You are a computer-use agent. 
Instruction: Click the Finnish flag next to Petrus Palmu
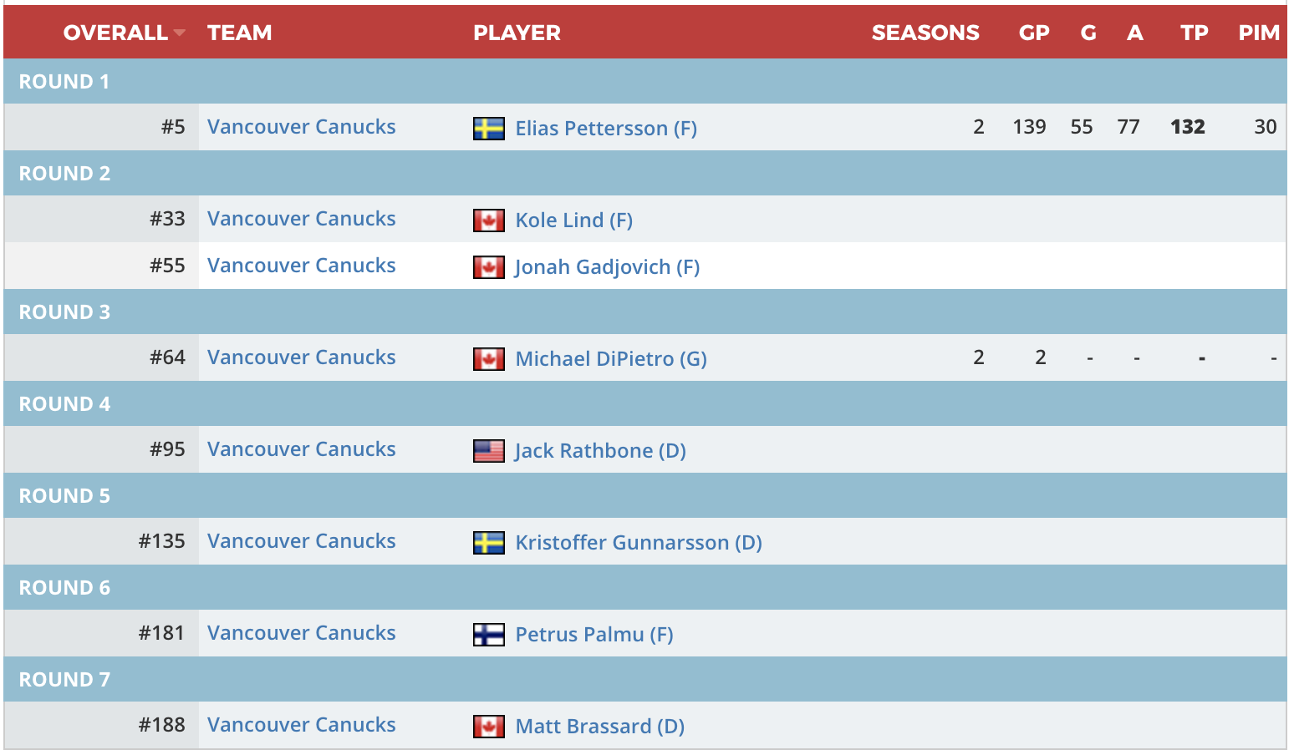488,635
